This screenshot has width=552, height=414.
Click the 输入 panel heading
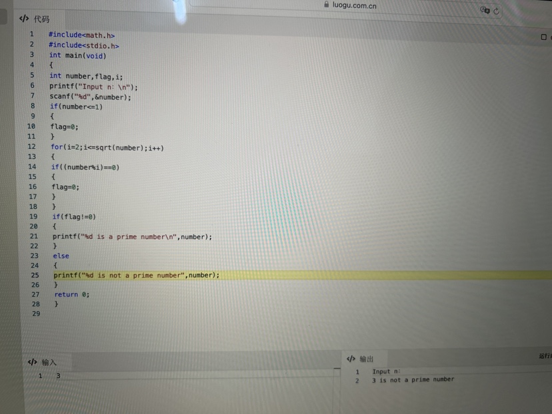click(49, 363)
